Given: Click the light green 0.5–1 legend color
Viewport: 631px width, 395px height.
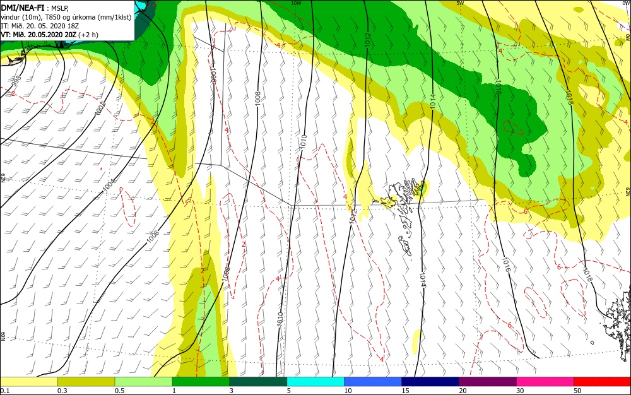Looking at the screenshot, I should tap(143, 382).
